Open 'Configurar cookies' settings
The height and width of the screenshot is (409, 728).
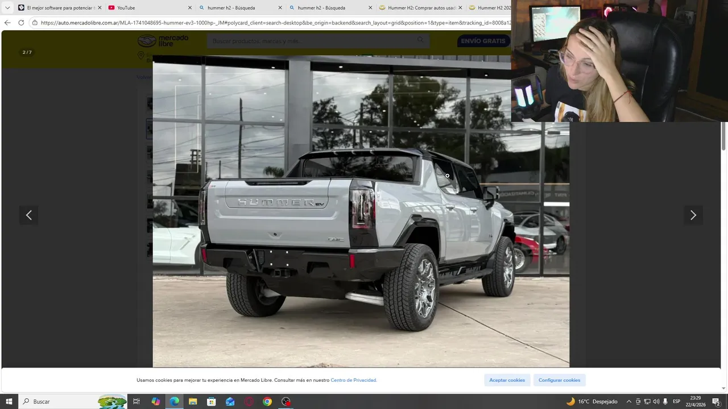(x=559, y=380)
